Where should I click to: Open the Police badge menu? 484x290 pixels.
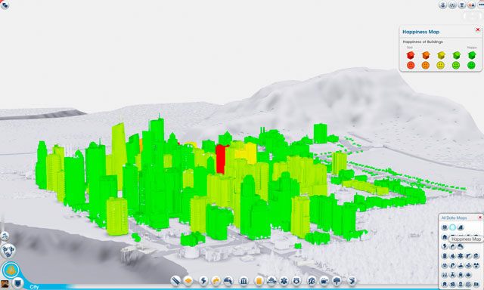296,281
